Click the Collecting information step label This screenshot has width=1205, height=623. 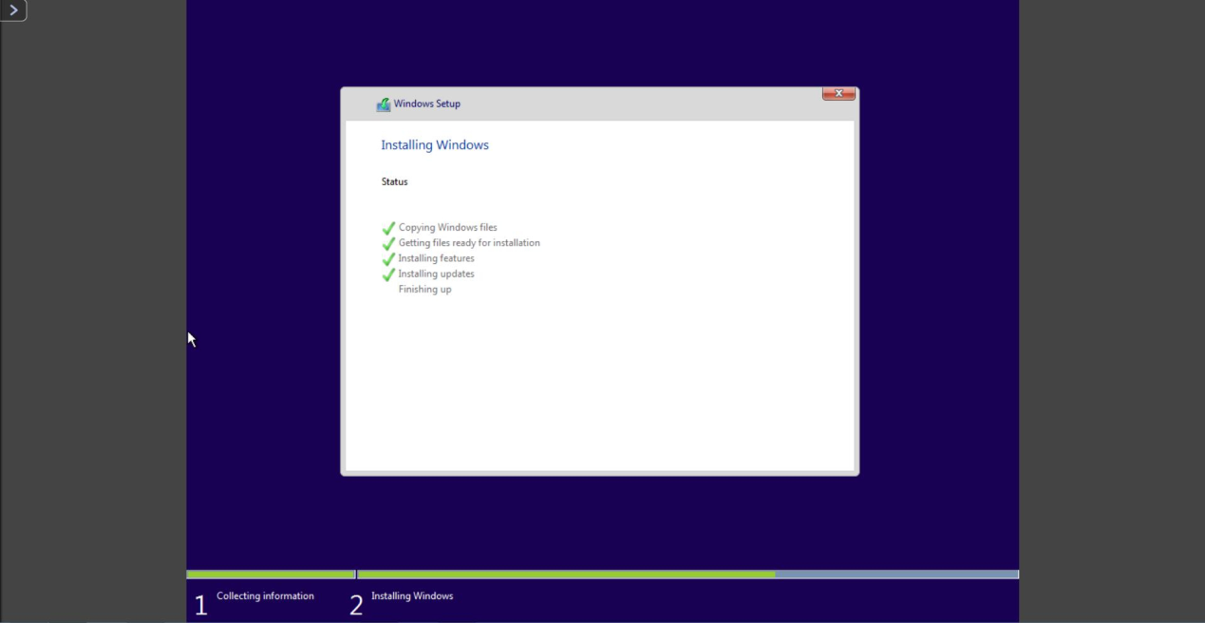pos(265,596)
